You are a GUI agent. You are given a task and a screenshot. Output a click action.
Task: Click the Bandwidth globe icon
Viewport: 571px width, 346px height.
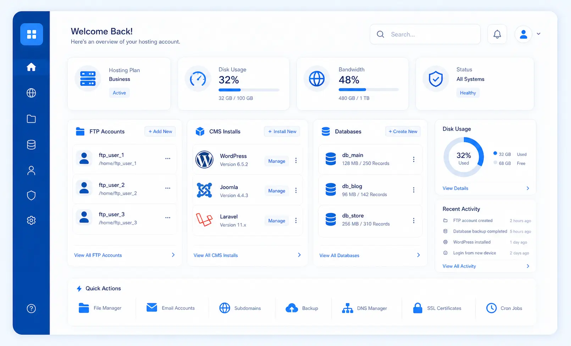[x=317, y=79]
